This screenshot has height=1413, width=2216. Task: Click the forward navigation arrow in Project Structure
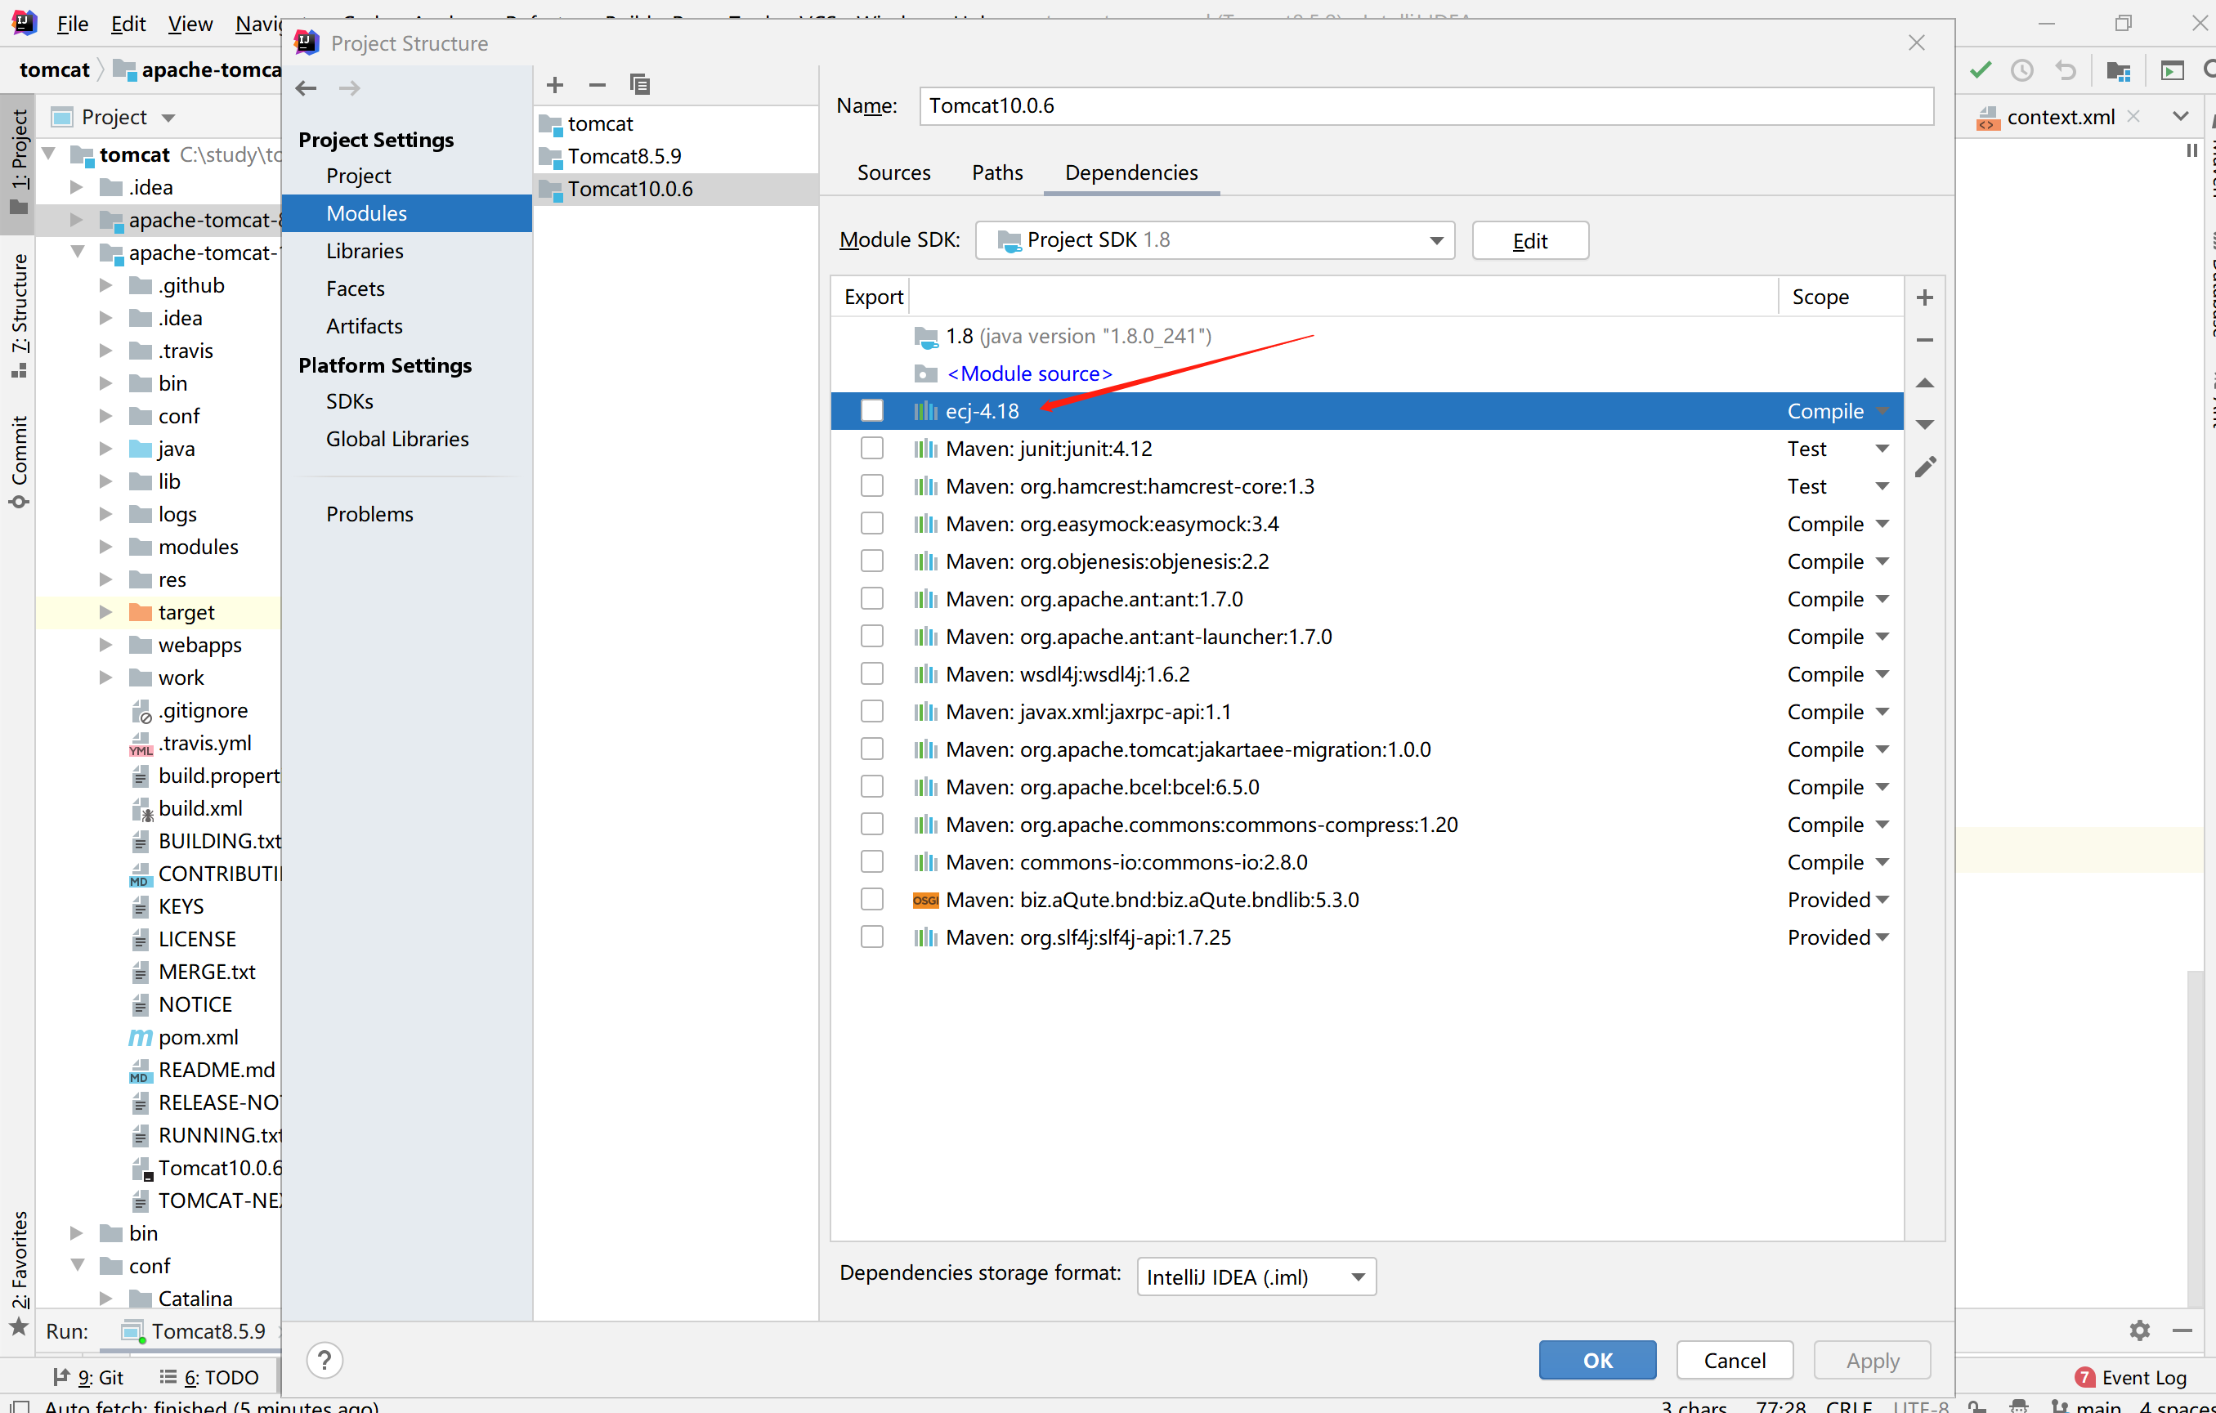350,88
